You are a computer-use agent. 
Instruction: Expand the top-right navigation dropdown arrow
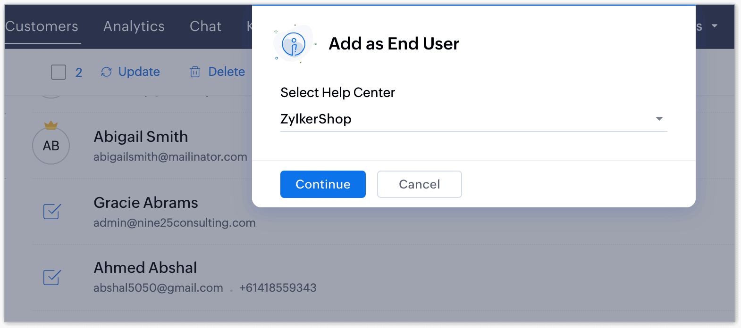coord(715,26)
